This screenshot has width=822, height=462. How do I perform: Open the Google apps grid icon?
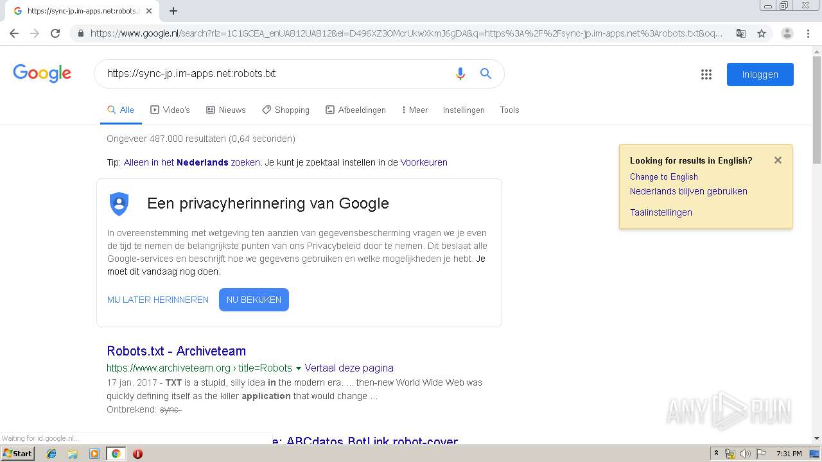click(706, 74)
